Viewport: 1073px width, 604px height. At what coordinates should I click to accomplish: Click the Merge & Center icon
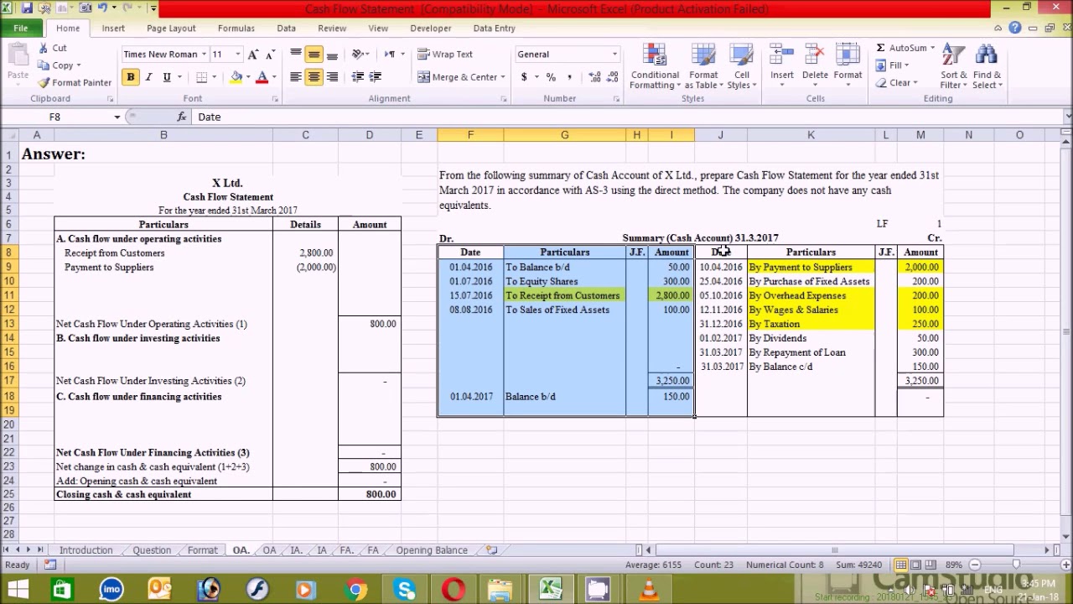424,76
